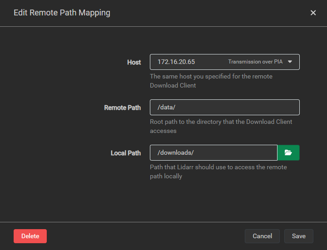Close the Edit Remote Path Mapping dialog

pyautogui.click(x=313, y=13)
